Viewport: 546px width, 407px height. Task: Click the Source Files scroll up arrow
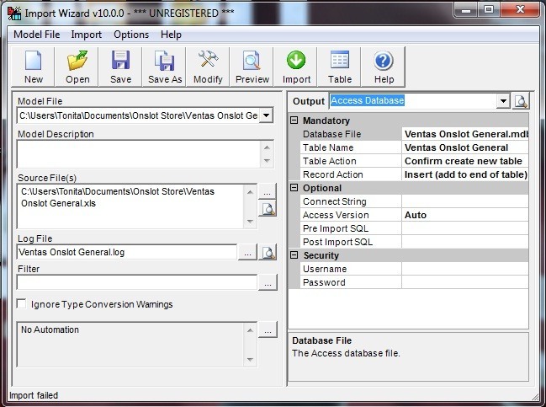click(x=250, y=192)
